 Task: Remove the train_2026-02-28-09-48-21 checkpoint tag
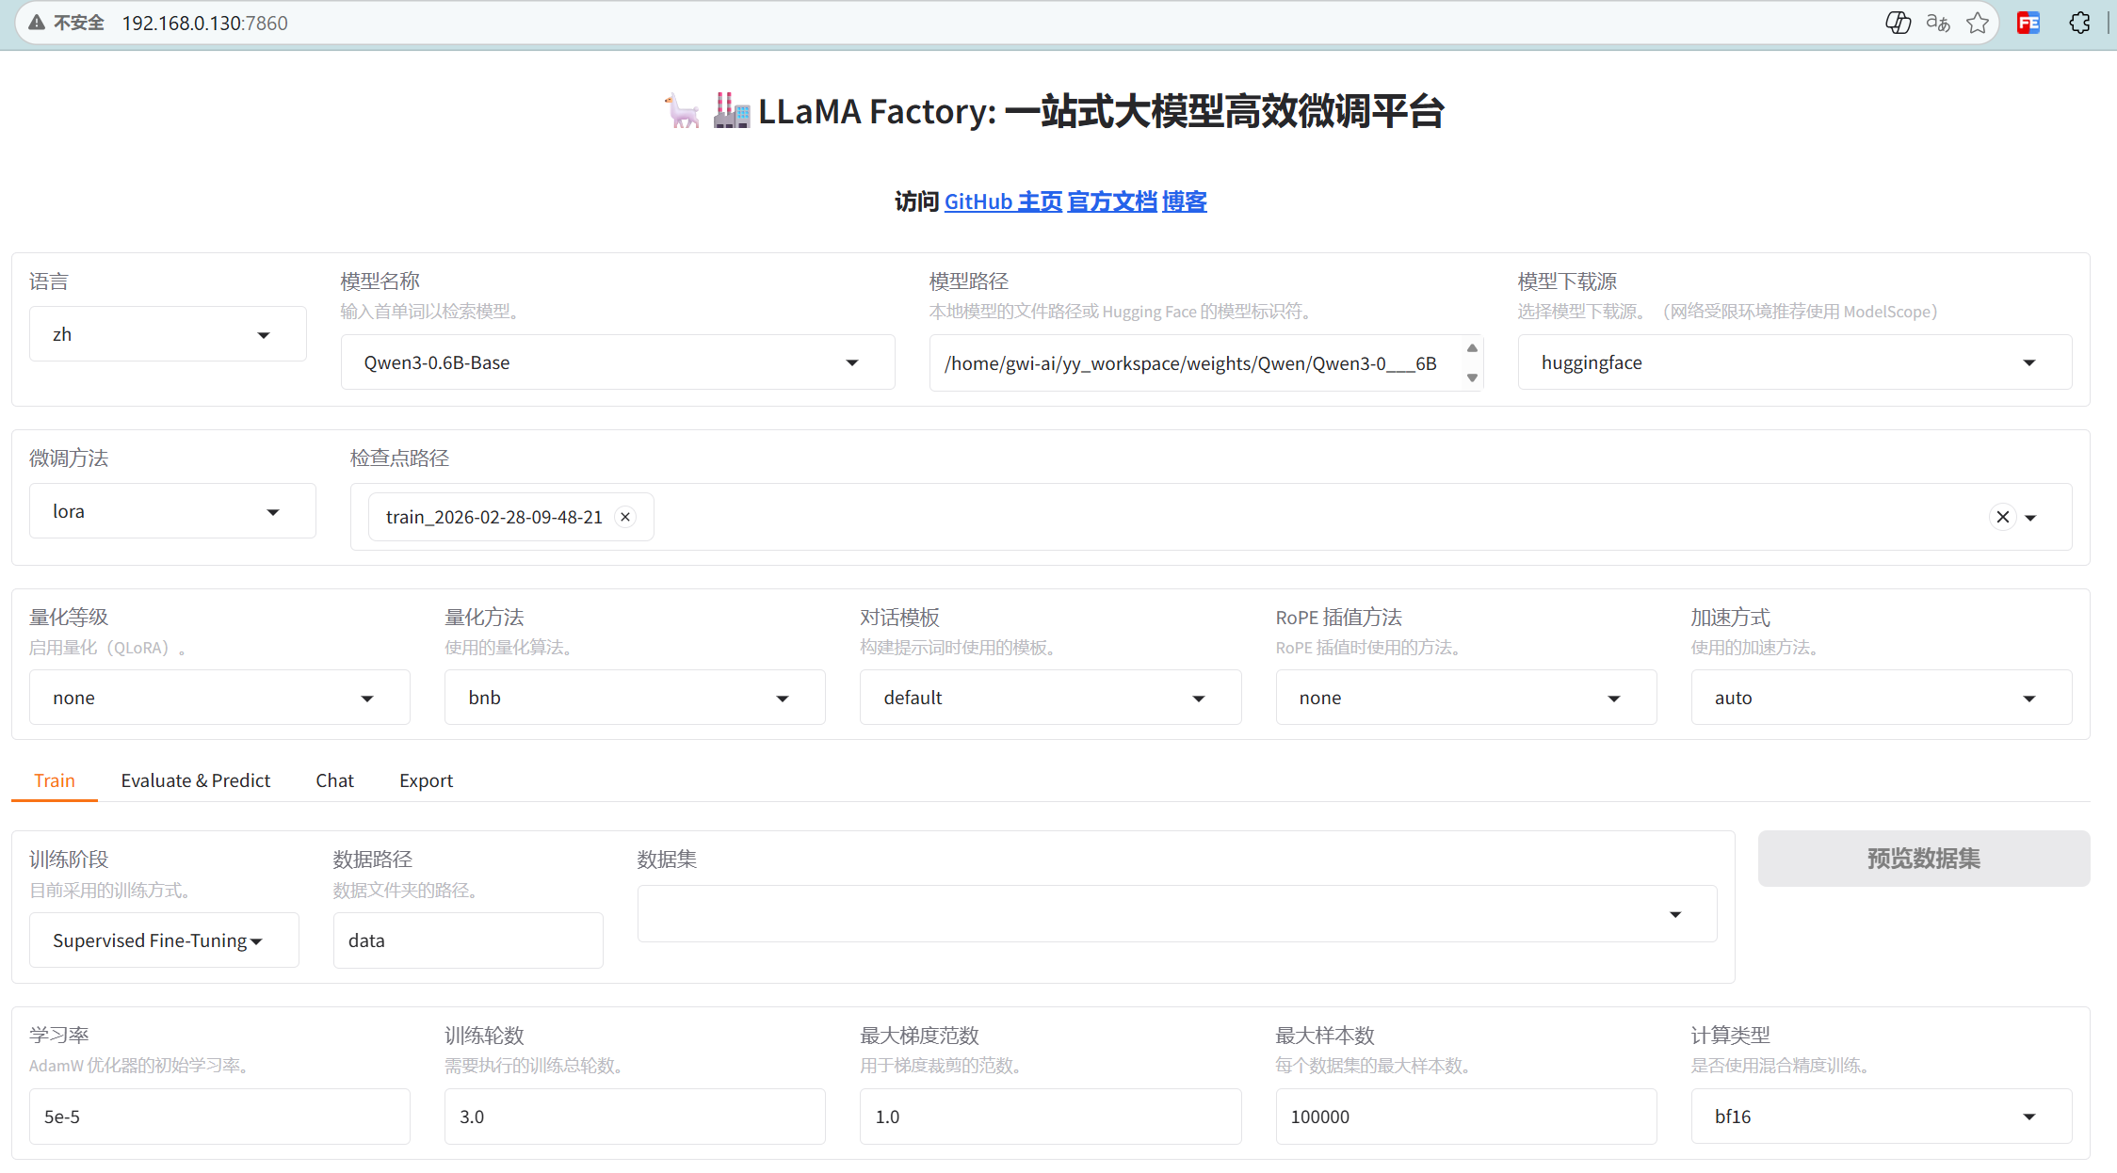tap(625, 517)
